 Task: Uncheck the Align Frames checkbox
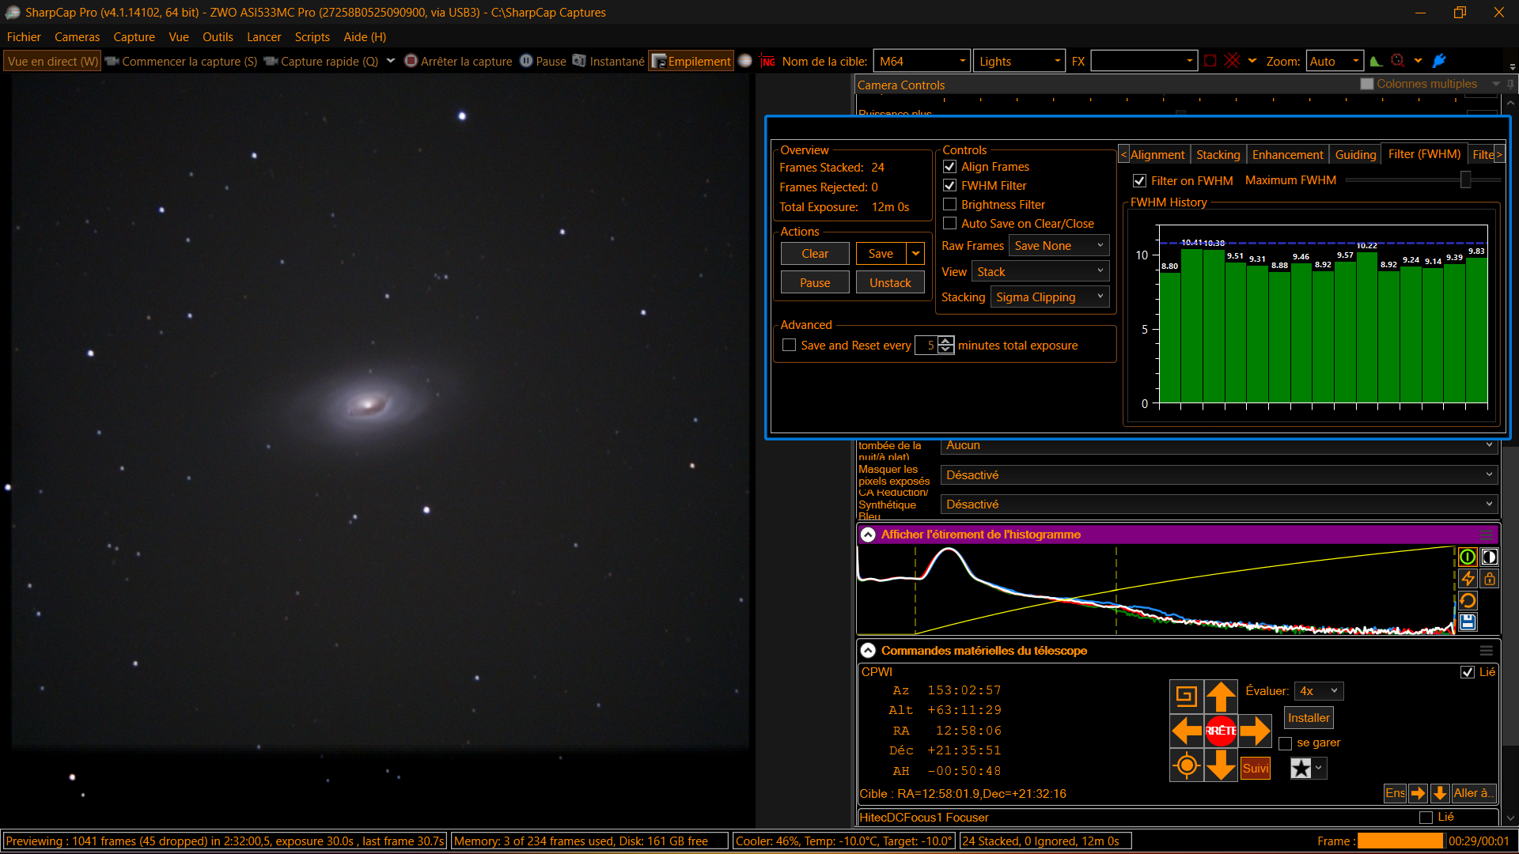point(950,166)
